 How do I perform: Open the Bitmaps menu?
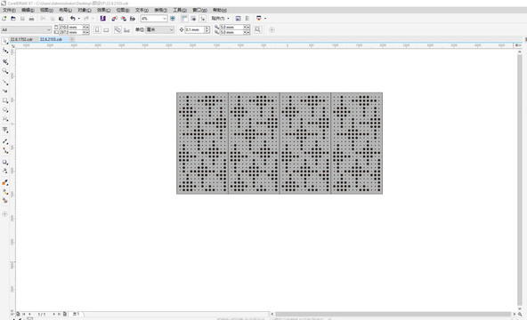pos(123,10)
